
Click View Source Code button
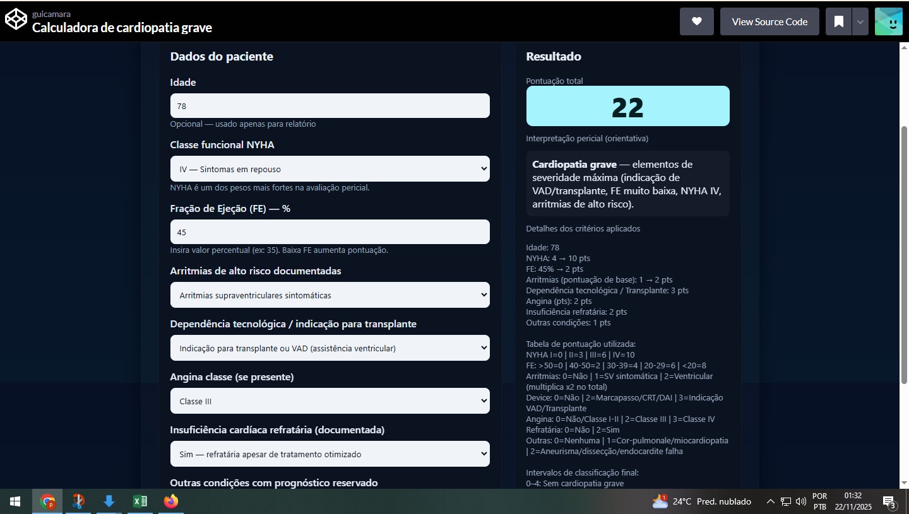769,21
